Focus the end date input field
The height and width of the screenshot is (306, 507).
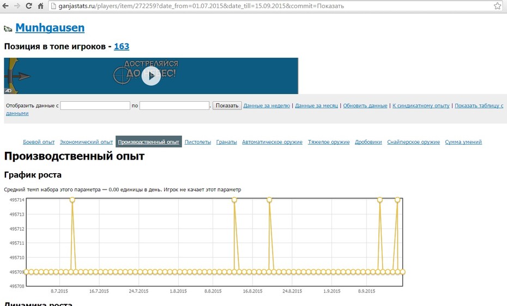click(174, 106)
